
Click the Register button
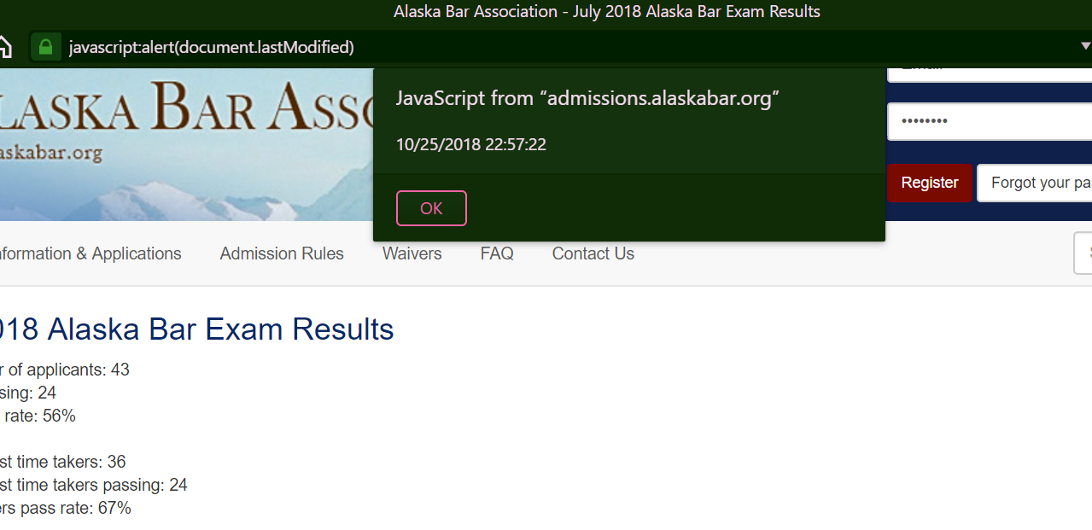930,183
